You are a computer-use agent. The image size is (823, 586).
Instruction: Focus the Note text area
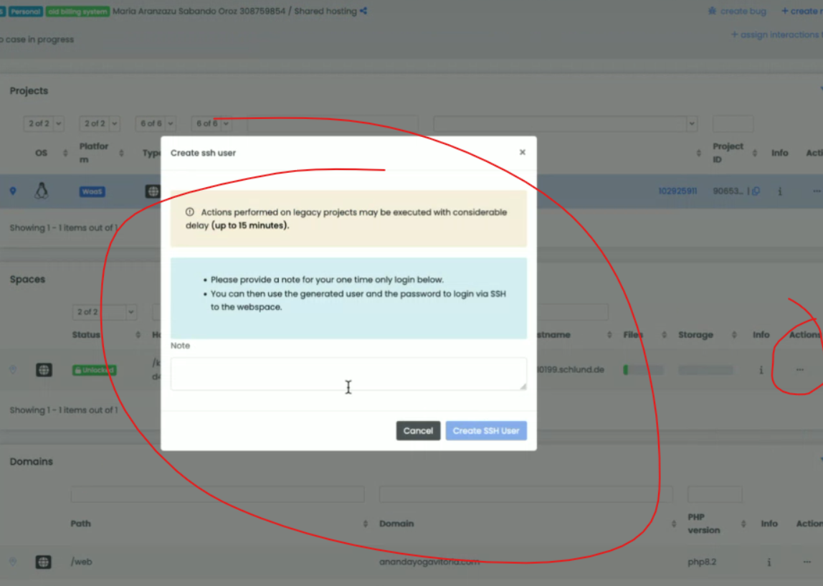click(x=348, y=374)
